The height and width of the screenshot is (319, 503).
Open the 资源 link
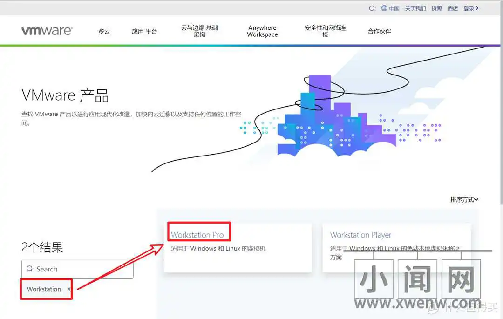436,8
